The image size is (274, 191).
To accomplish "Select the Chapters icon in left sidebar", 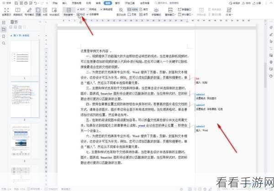I will [4, 29].
